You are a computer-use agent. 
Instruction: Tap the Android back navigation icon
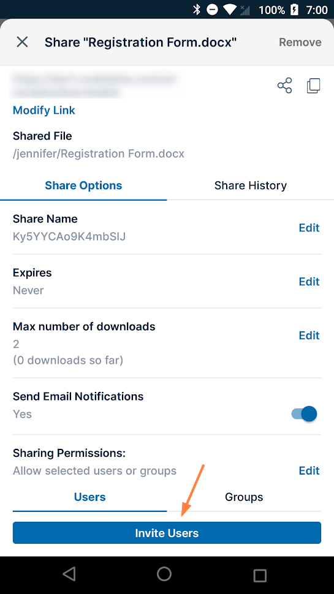[69, 574]
